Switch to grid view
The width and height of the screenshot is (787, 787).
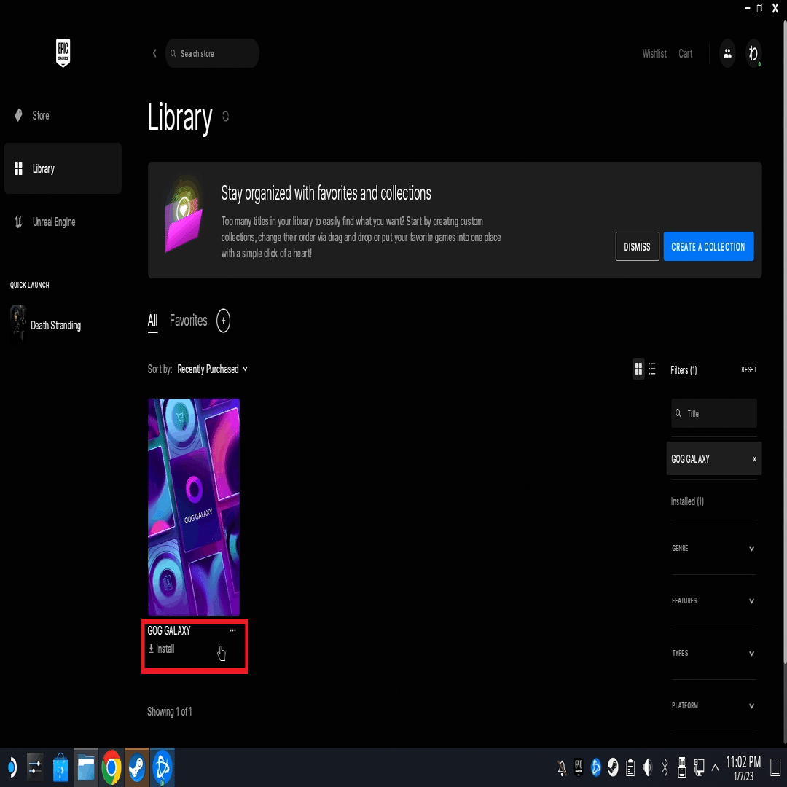tap(638, 369)
